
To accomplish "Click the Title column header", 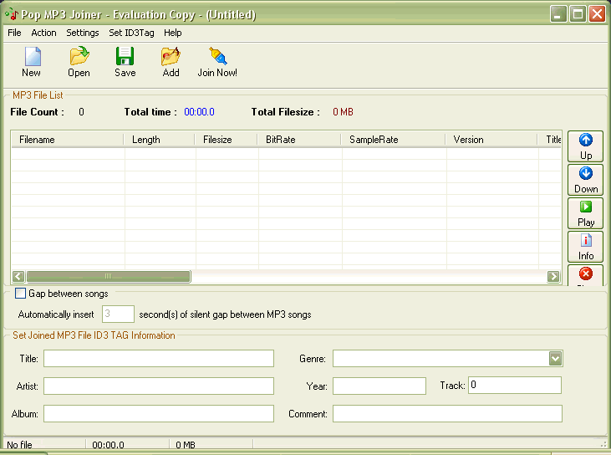I will point(549,140).
